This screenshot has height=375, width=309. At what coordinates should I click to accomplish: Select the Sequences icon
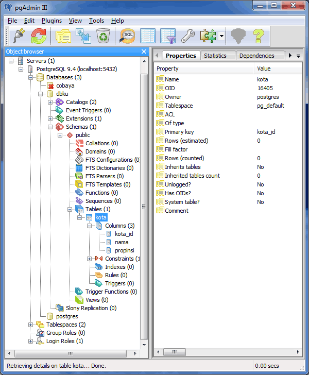click(79, 201)
